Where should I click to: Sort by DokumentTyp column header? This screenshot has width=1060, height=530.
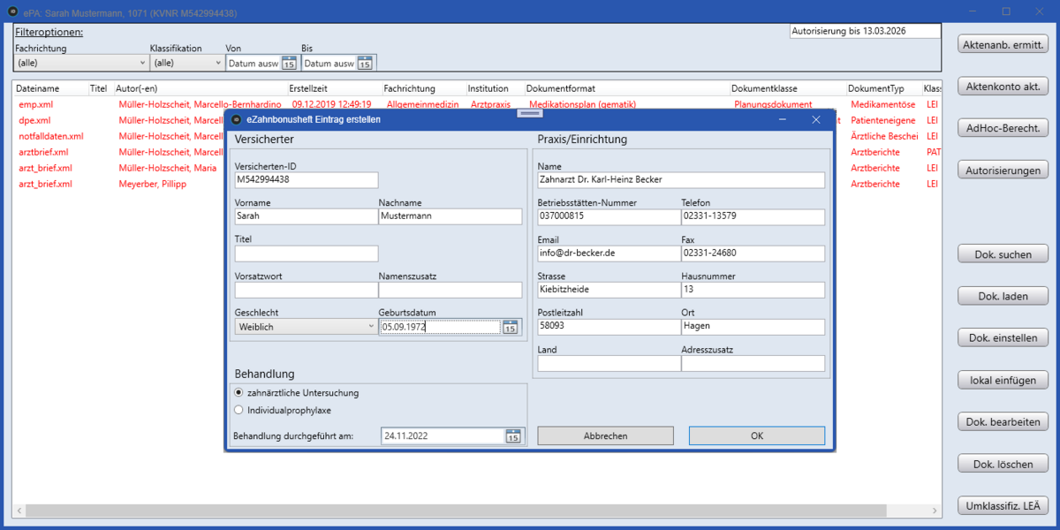point(876,88)
